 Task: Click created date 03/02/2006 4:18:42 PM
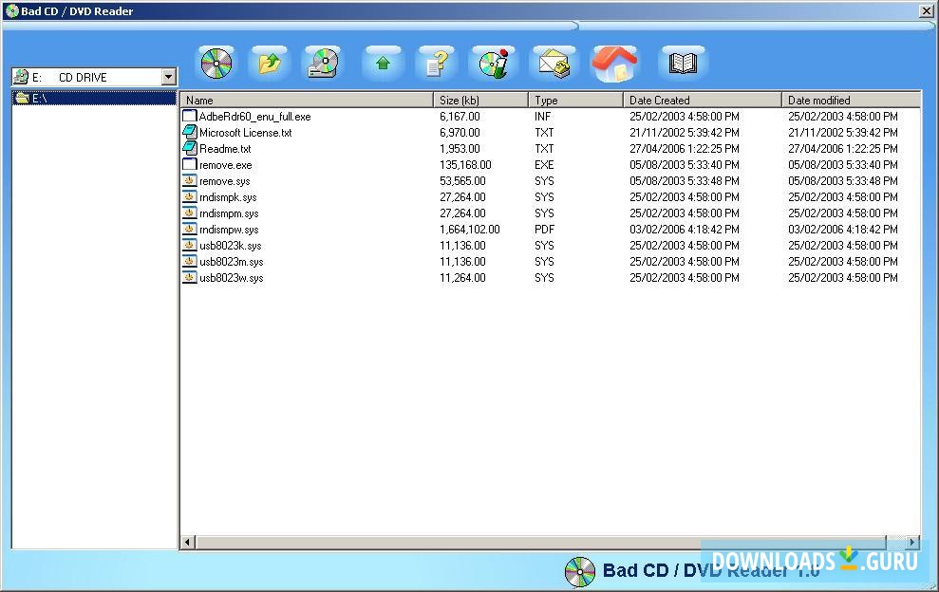(684, 230)
